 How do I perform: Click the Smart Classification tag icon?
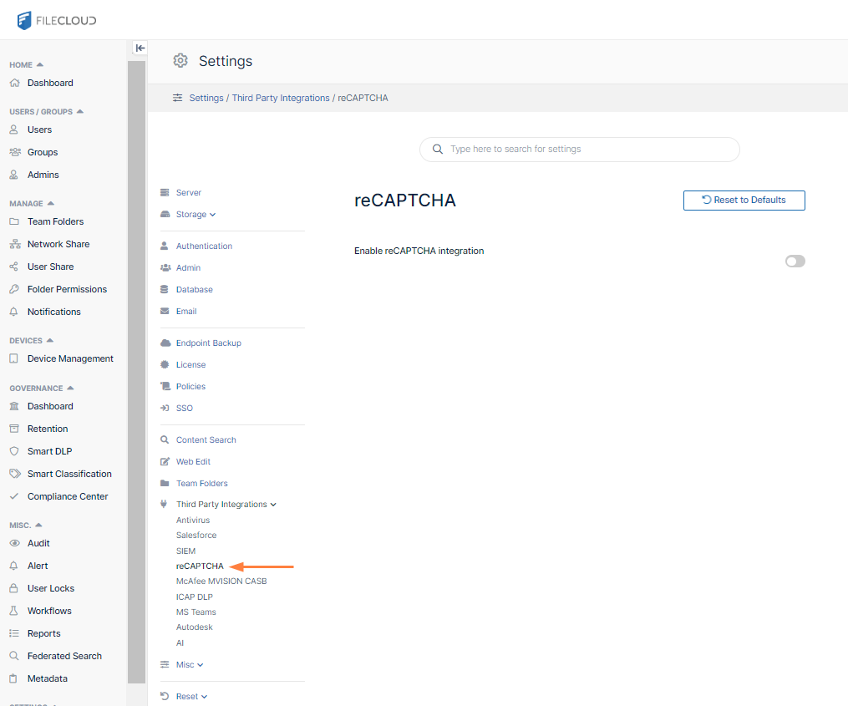[15, 474]
